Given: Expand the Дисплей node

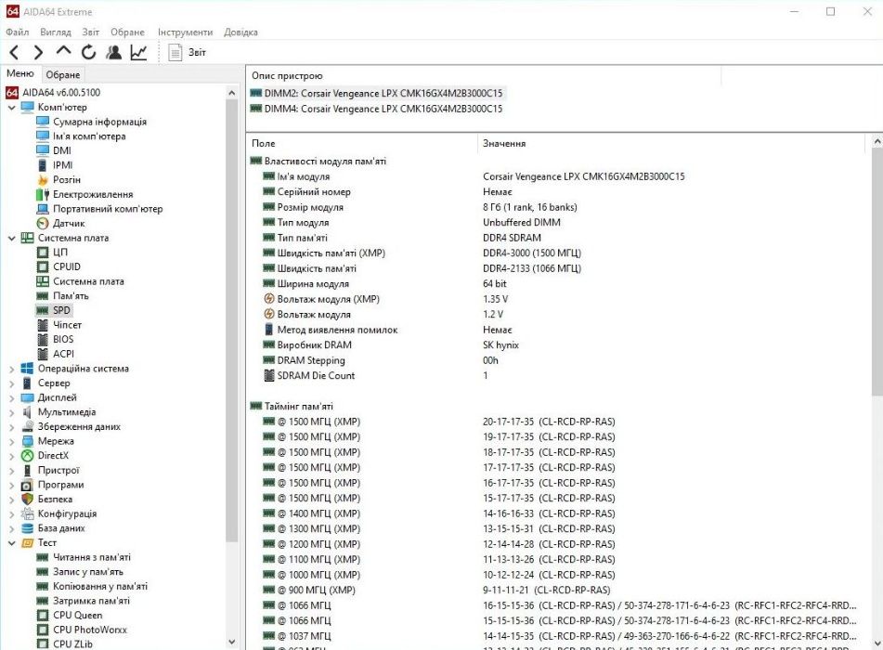Looking at the screenshot, I should [12, 397].
